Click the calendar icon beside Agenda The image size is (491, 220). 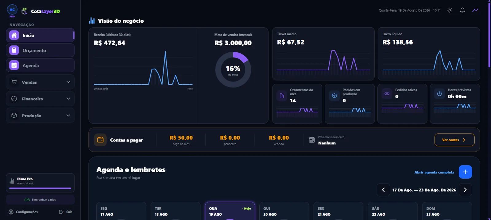coord(14,65)
